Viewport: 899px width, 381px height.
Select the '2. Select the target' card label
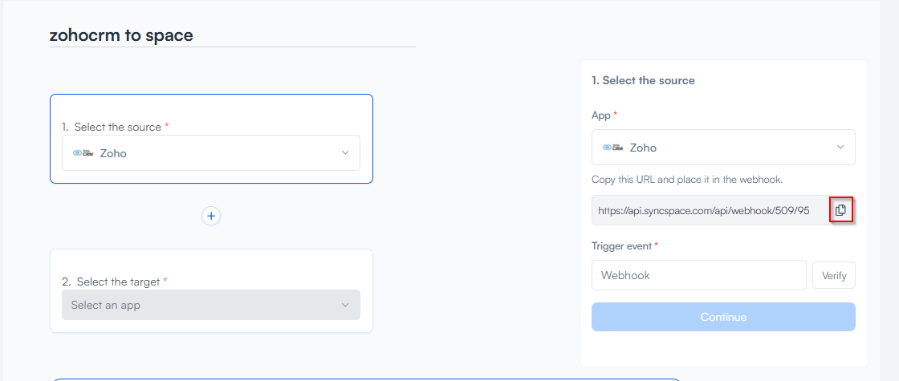click(x=115, y=282)
